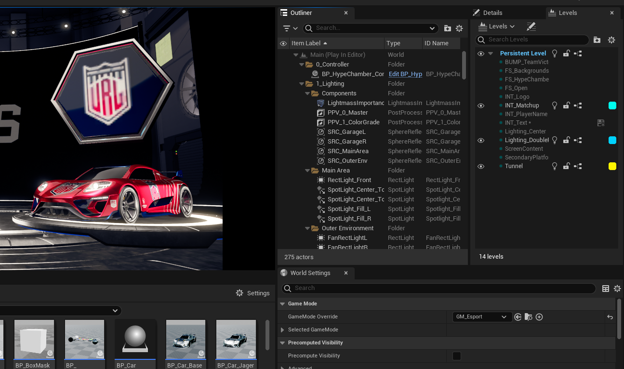Collapse the Main Area folder
Viewport: 624px width, 369px height.
click(x=307, y=171)
